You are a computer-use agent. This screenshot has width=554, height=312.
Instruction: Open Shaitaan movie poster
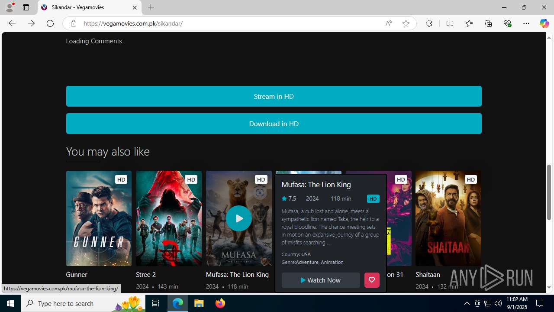coord(448,218)
